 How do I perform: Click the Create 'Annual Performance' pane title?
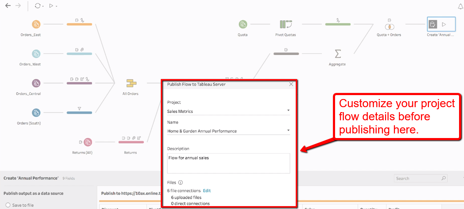point(31,178)
